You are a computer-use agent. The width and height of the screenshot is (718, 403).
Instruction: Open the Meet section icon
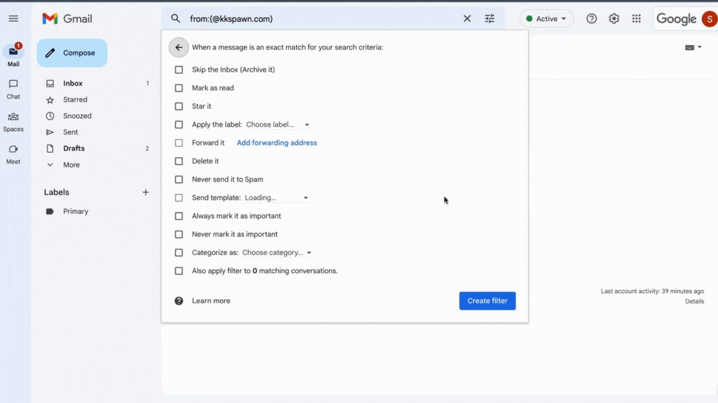click(x=13, y=149)
